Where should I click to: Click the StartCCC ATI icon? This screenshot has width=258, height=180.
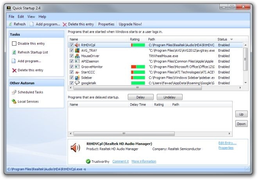[x=77, y=72]
